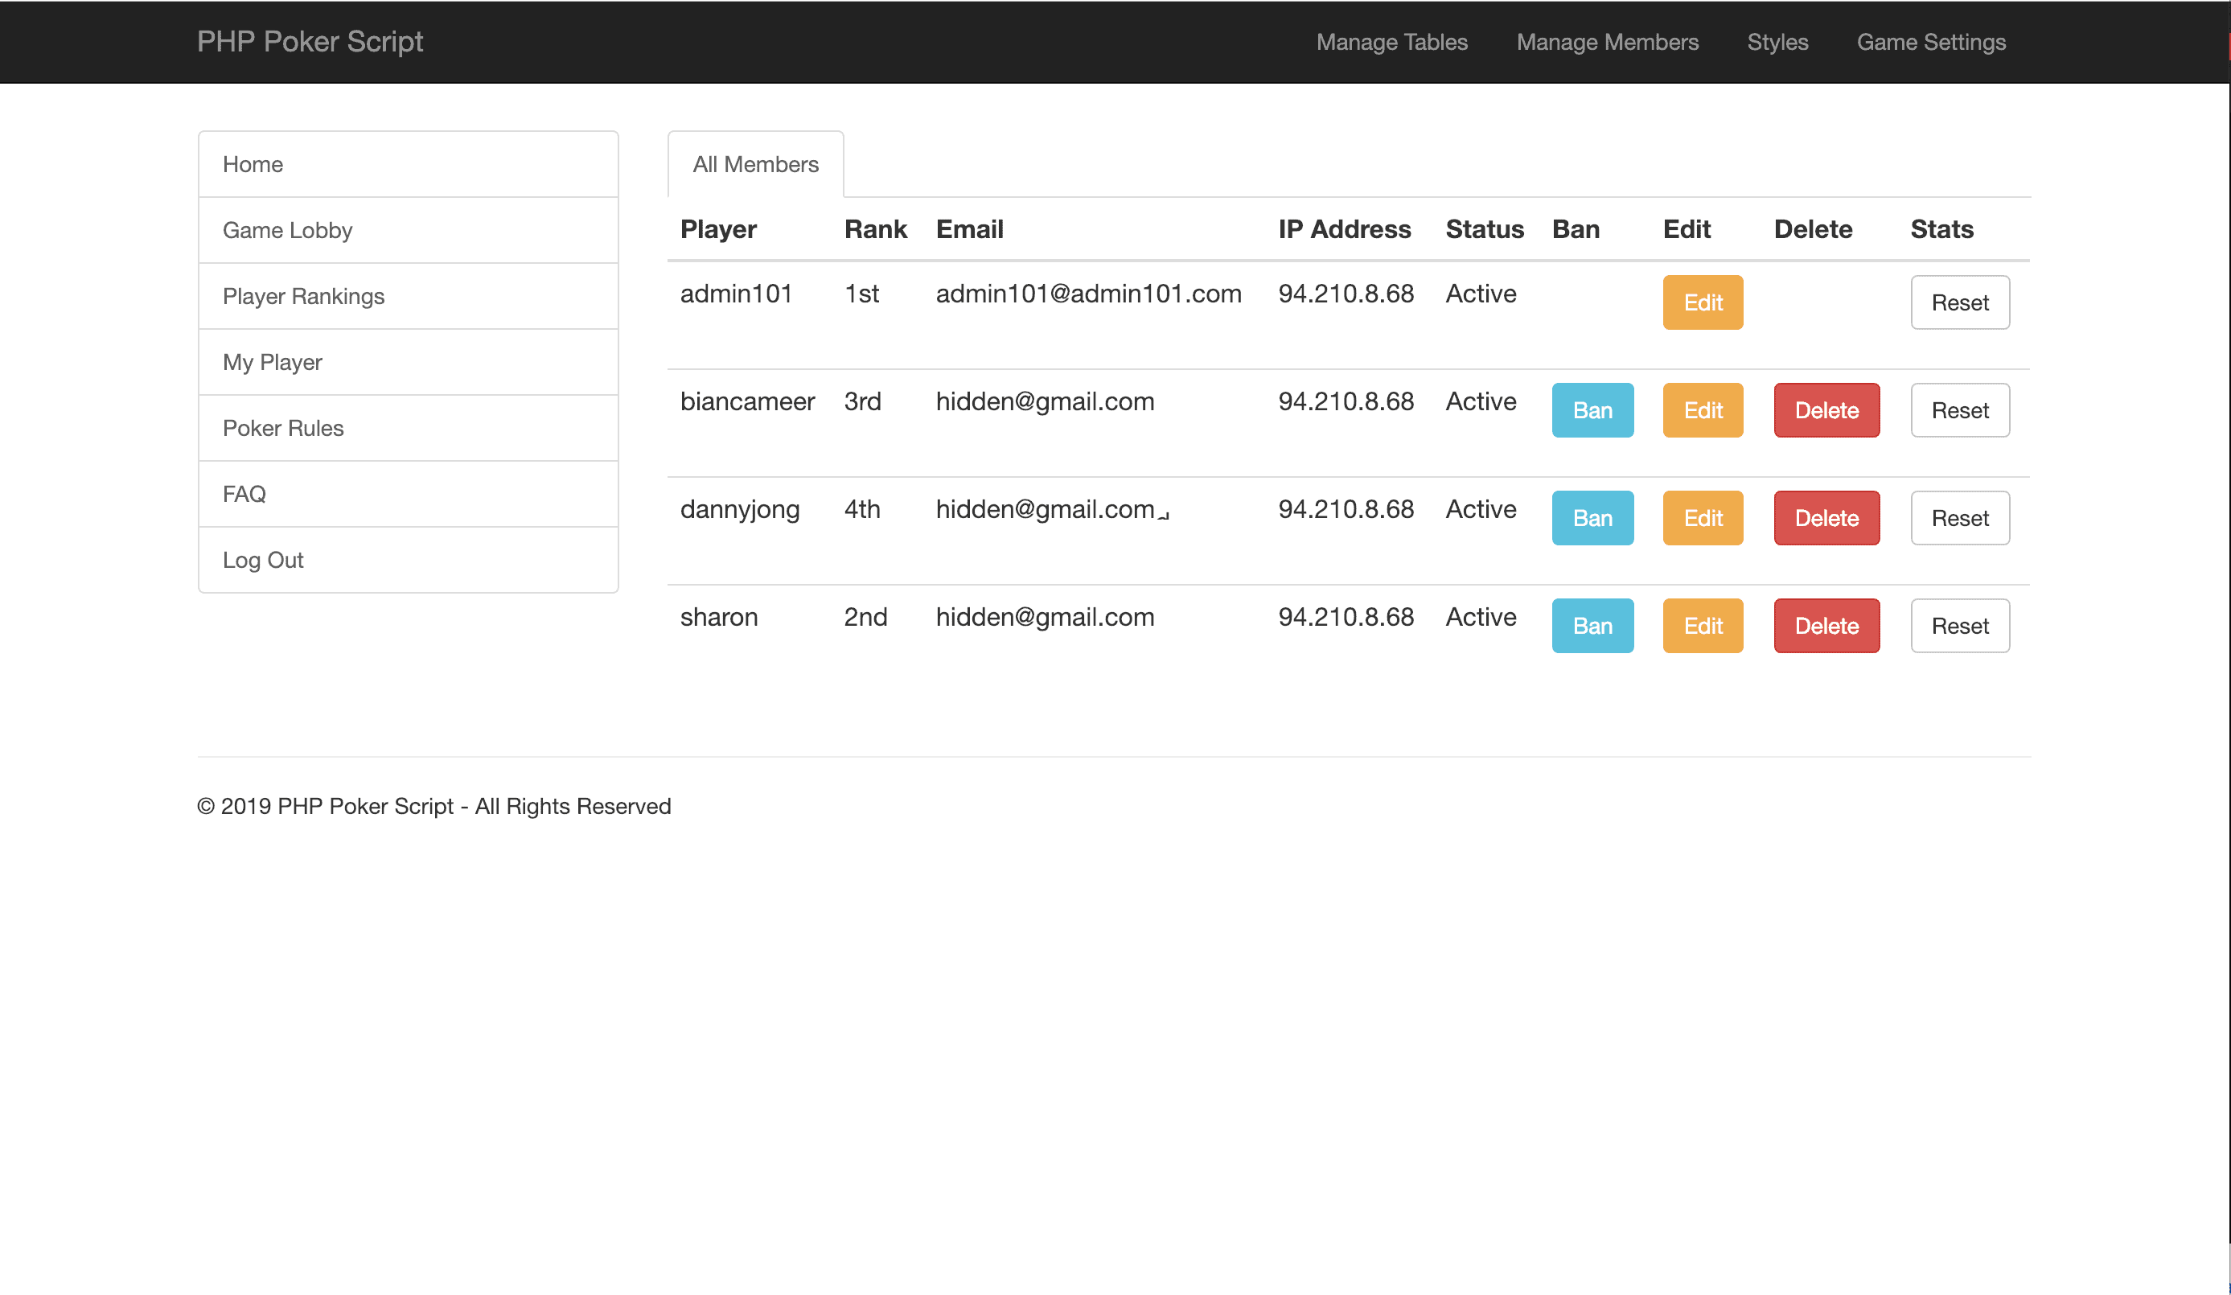Open Game Settings in the navbar
The height and width of the screenshot is (1295, 2231).
click(x=1932, y=42)
